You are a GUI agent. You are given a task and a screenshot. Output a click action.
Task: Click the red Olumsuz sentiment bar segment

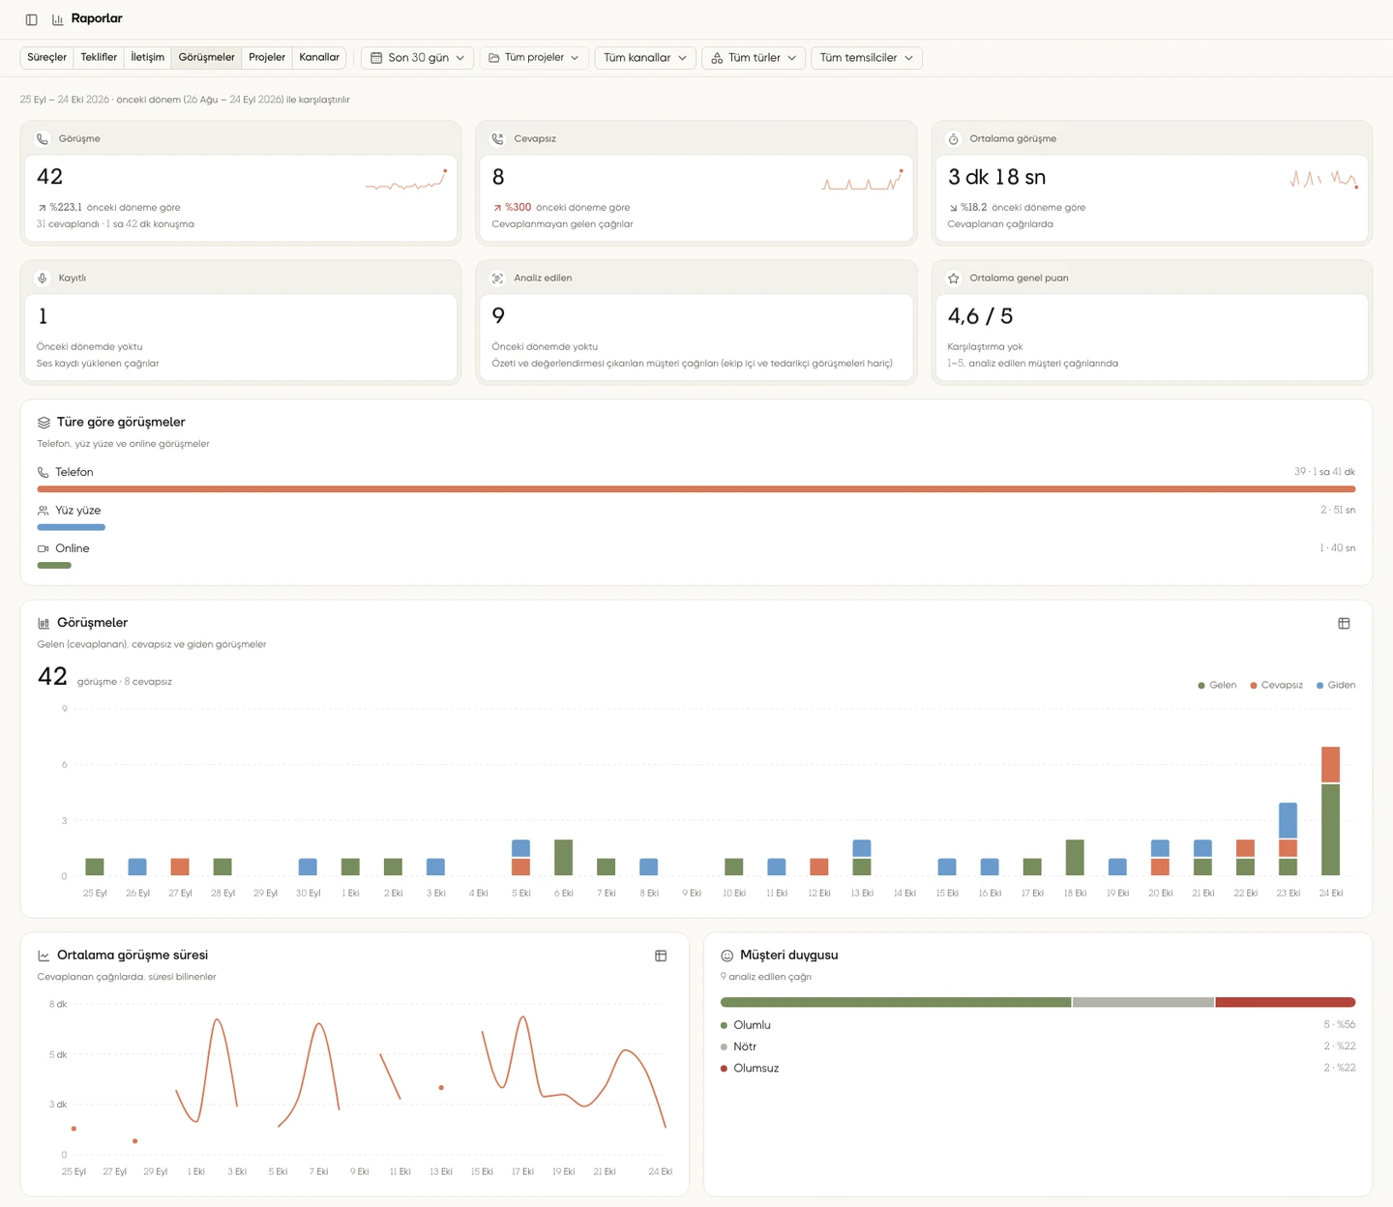pyautogui.click(x=1286, y=1002)
